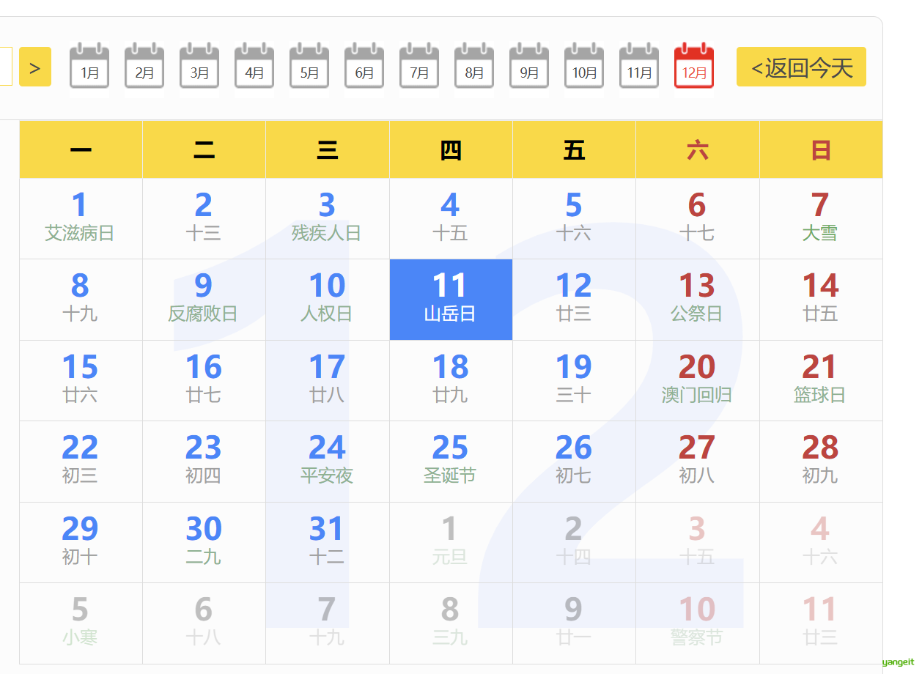Click the 11月 calendar icon
This screenshot has height=674, width=922.
pos(639,67)
